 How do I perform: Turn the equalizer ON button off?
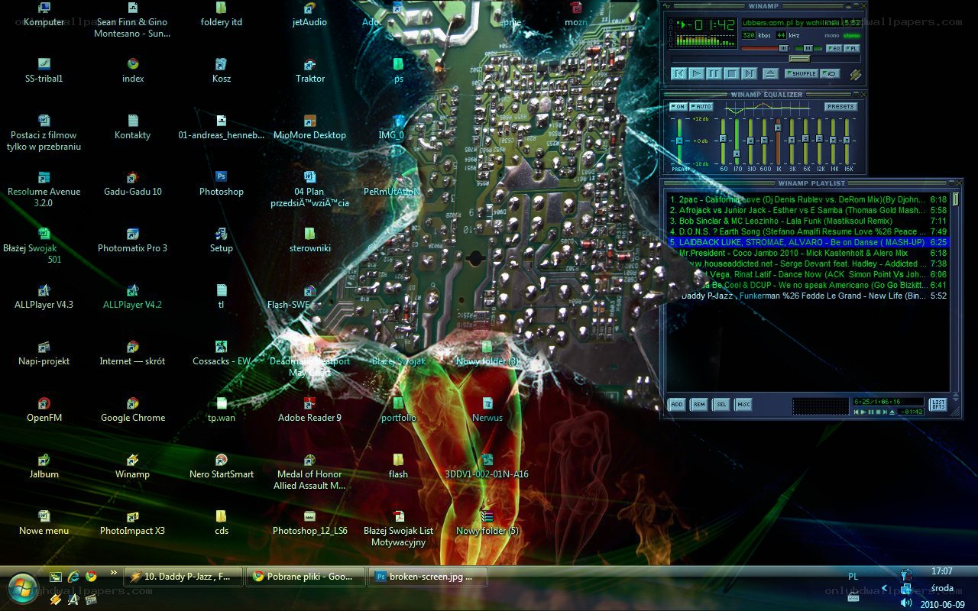point(678,107)
